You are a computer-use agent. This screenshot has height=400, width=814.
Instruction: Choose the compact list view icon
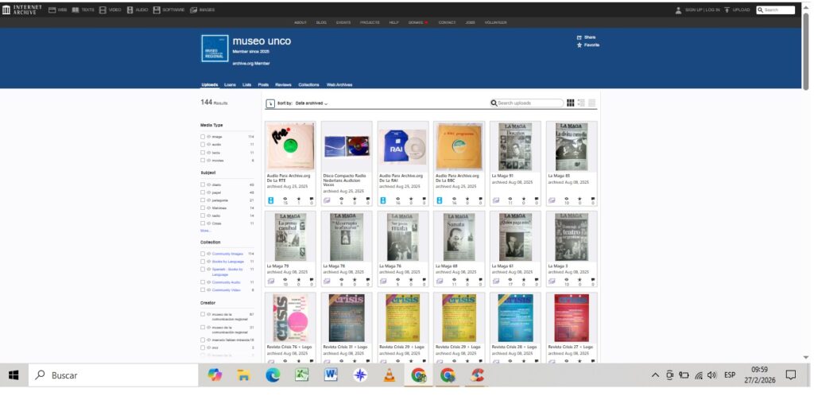point(592,103)
